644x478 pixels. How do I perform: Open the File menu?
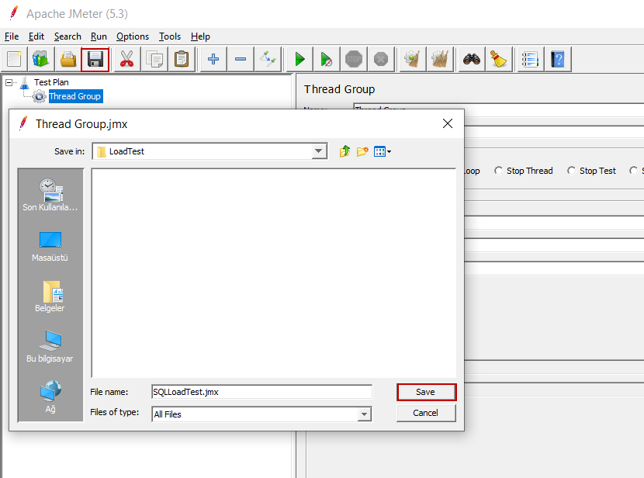pos(12,36)
